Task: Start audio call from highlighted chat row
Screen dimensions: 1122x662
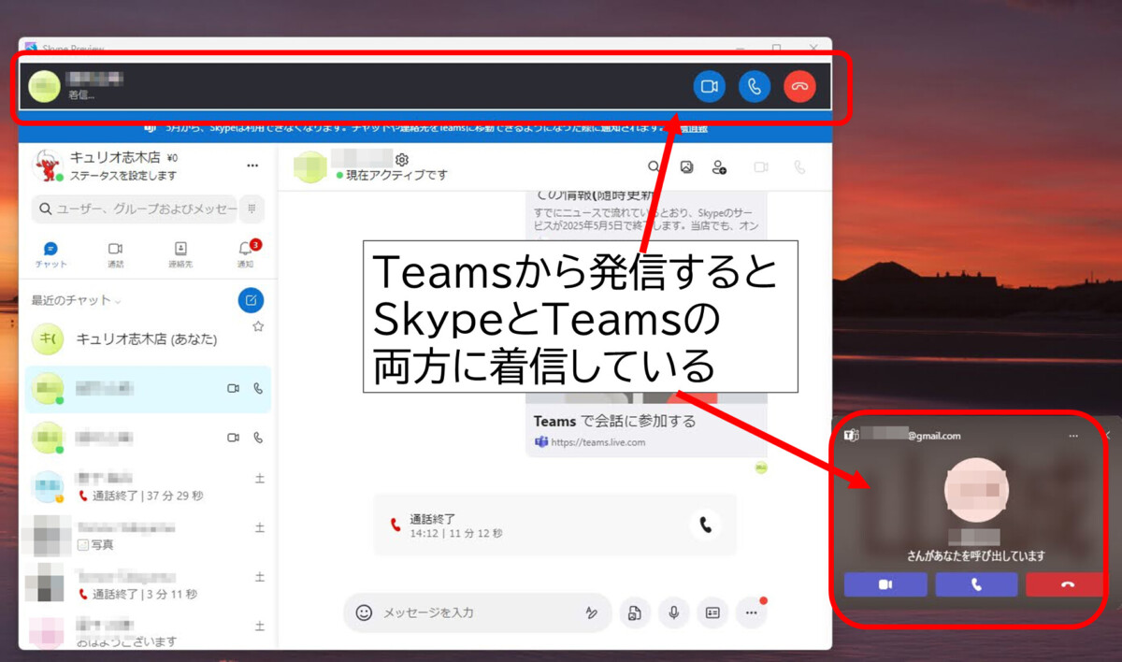Action: (x=258, y=388)
